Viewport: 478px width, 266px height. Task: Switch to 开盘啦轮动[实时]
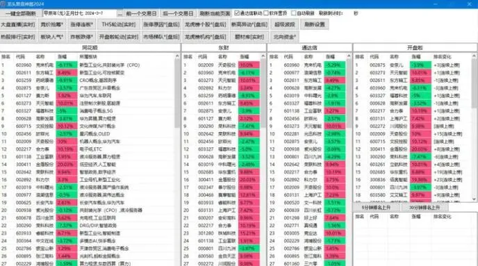[x=119, y=37]
